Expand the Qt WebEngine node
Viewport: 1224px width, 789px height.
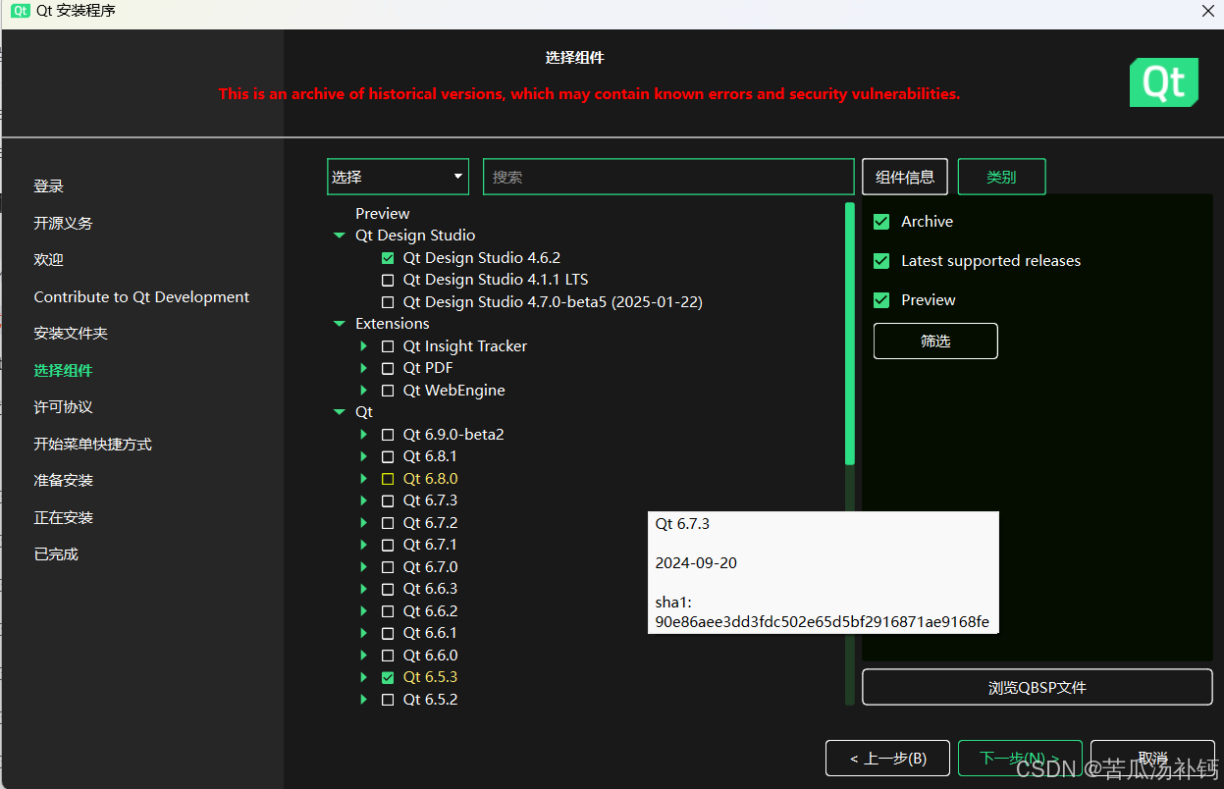click(364, 391)
